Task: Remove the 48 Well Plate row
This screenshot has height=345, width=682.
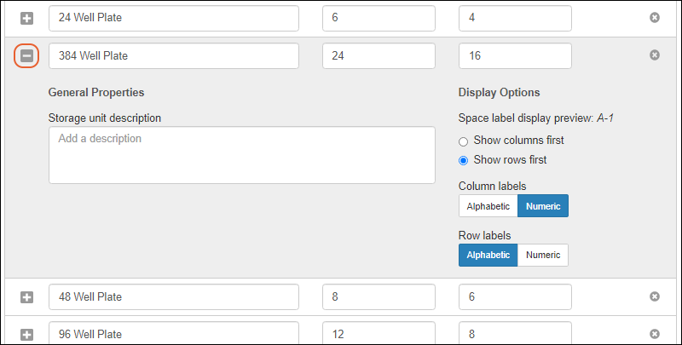Action: [x=655, y=296]
